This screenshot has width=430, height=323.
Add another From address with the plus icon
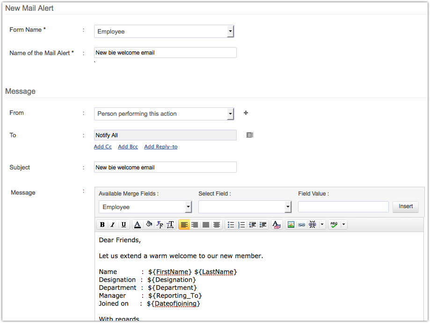pyautogui.click(x=246, y=112)
